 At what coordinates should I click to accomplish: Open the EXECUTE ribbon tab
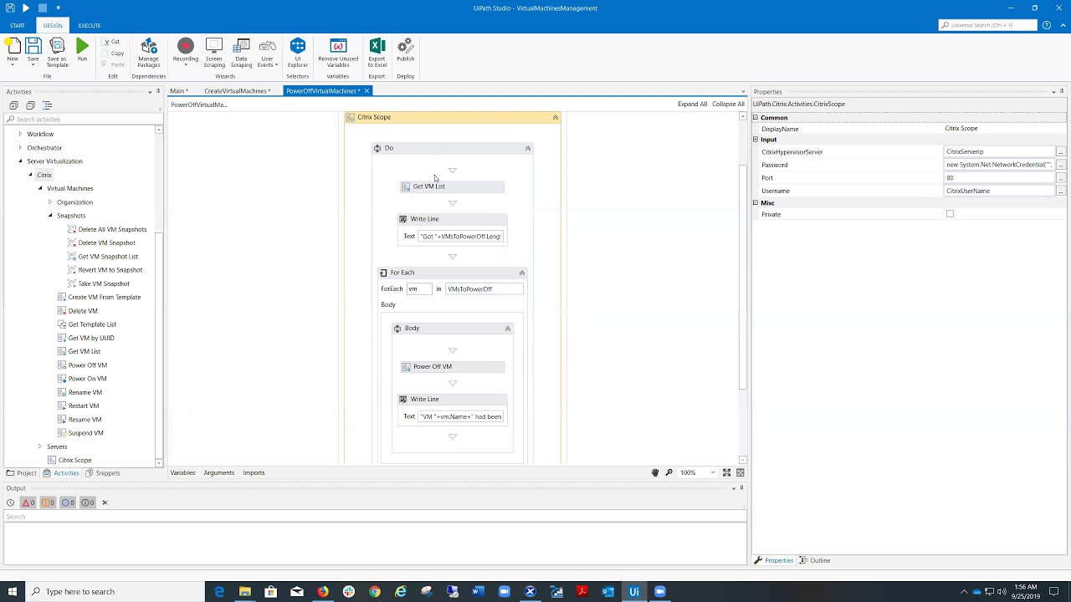click(x=90, y=26)
